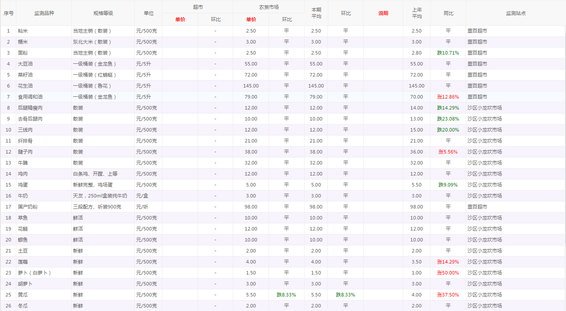This screenshot has height=311, width=566.
Task: Click the 超市 group header
Action: pos(198,7)
